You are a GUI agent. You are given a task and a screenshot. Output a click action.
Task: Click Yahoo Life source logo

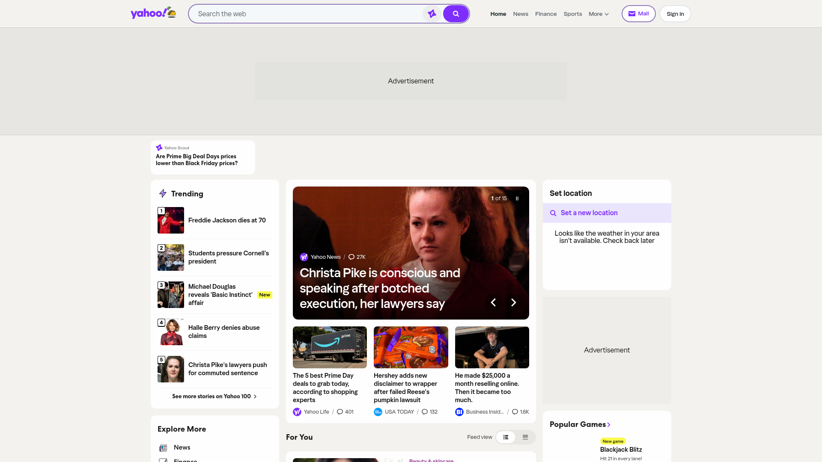click(297, 412)
